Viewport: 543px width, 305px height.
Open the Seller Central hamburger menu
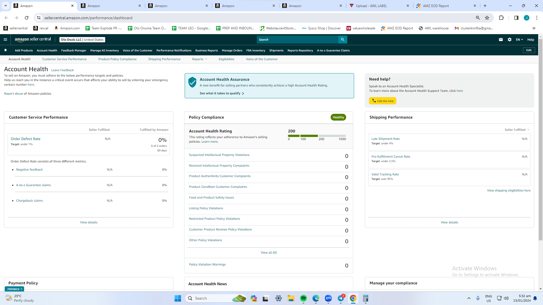click(5, 40)
